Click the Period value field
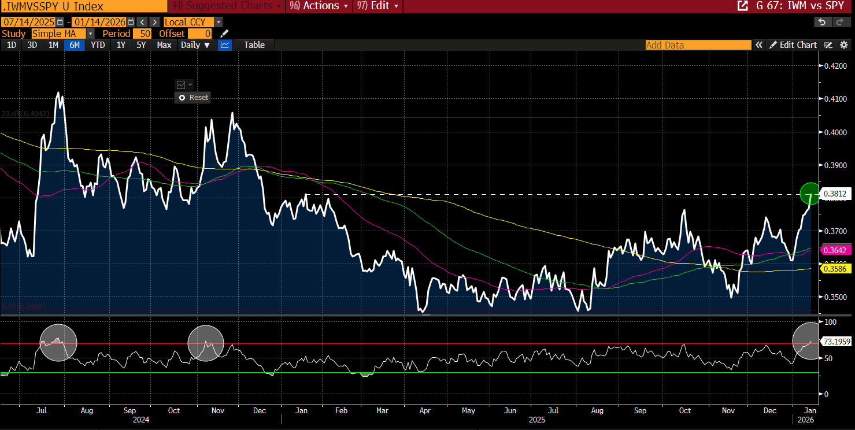The width and height of the screenshot is (855, 430). coord(143,34)
